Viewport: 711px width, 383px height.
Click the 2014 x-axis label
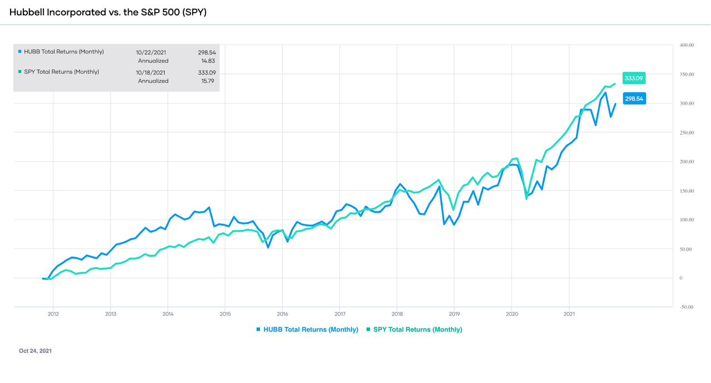pos(168,314)
